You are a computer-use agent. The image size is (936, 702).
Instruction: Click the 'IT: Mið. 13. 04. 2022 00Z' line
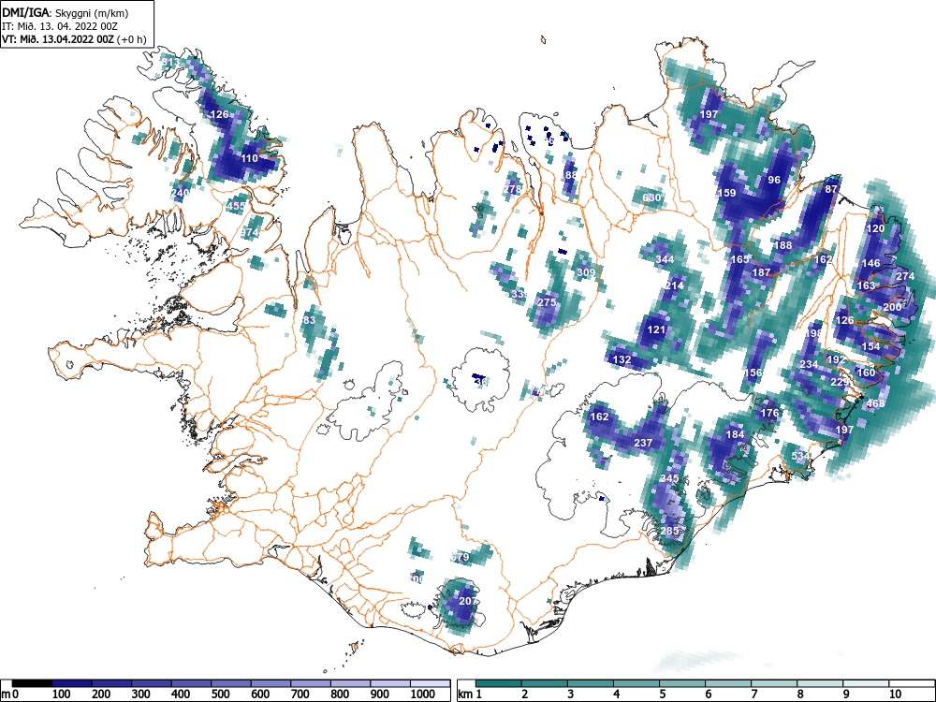tap(60, 26)
